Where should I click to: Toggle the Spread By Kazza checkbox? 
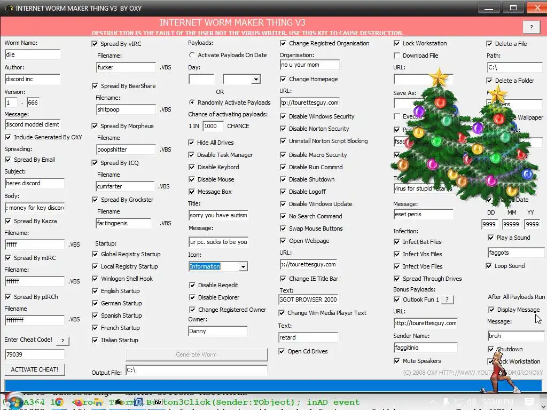[8, 221]
